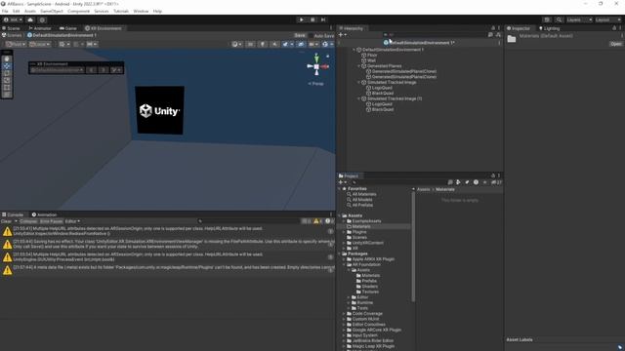
Task: Toggle scene audio icon
Action: pyautogui.click(x=274, y=44)
